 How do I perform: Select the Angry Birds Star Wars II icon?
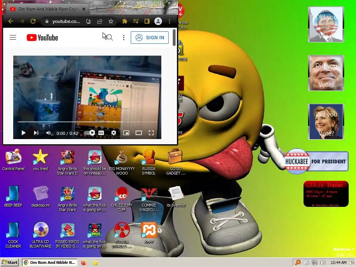click(x=67, y=163)
